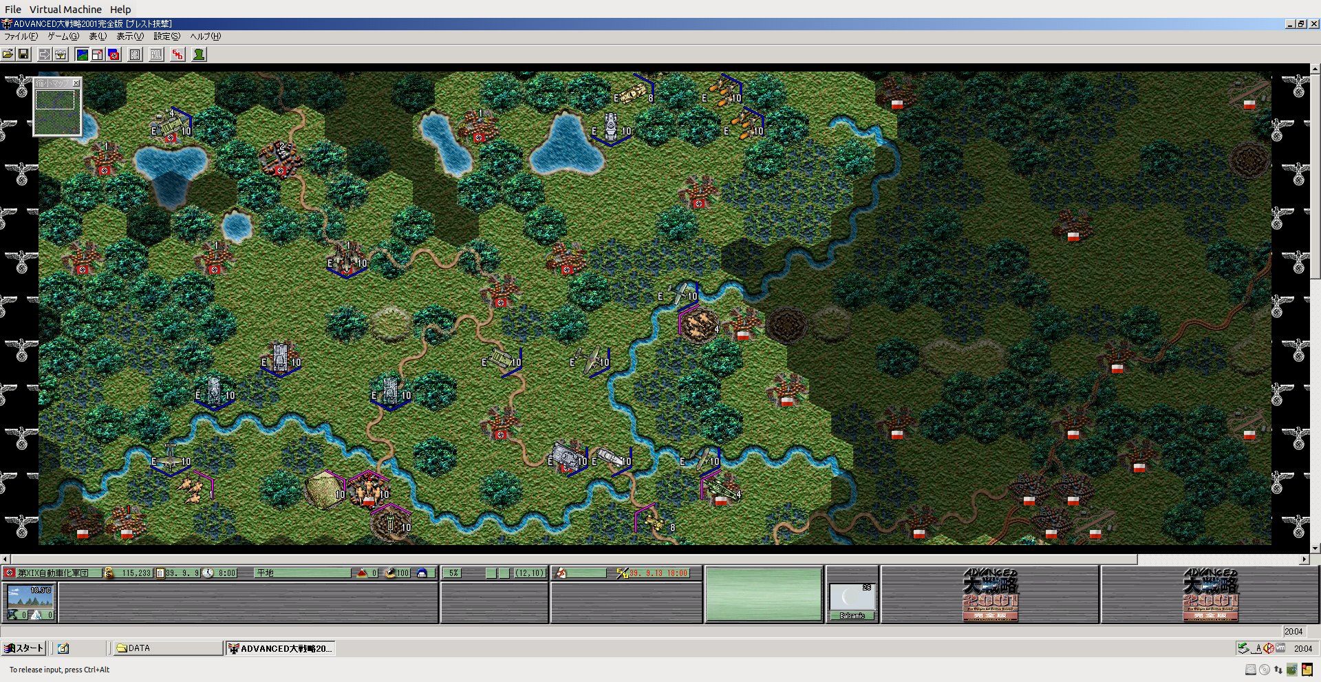The height and width of the screenshot is (682, 1321).
Task: Click the 平地 terrain type label
Action: pyautogui.click(x=266, y=573)
